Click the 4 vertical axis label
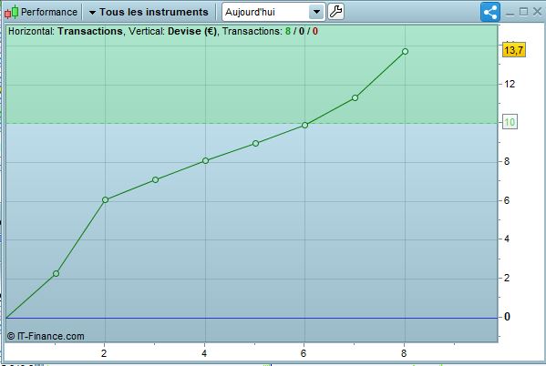This screenshot has height=366, width=546. (507, 239)
